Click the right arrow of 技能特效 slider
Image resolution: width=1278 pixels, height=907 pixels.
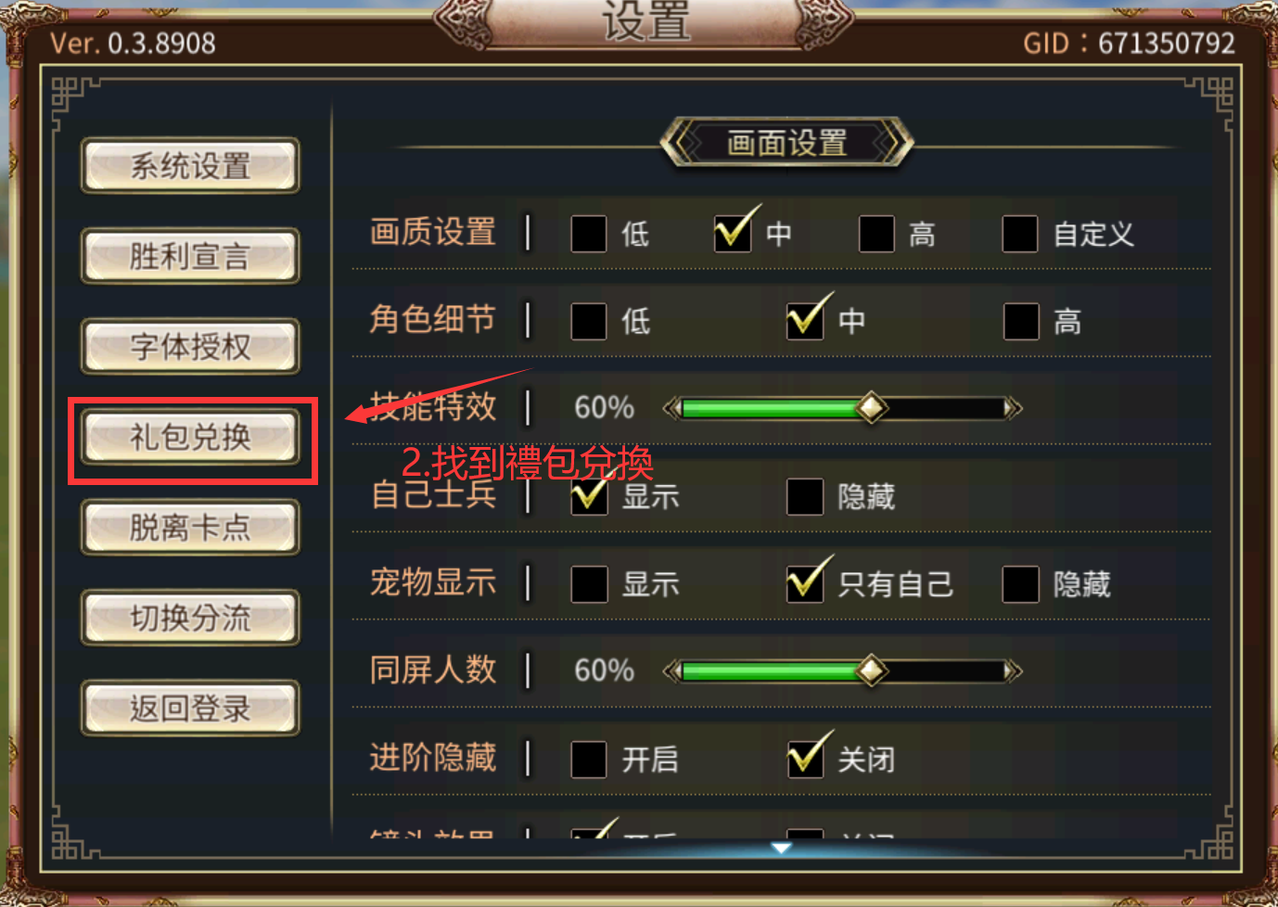point(1014,408)
